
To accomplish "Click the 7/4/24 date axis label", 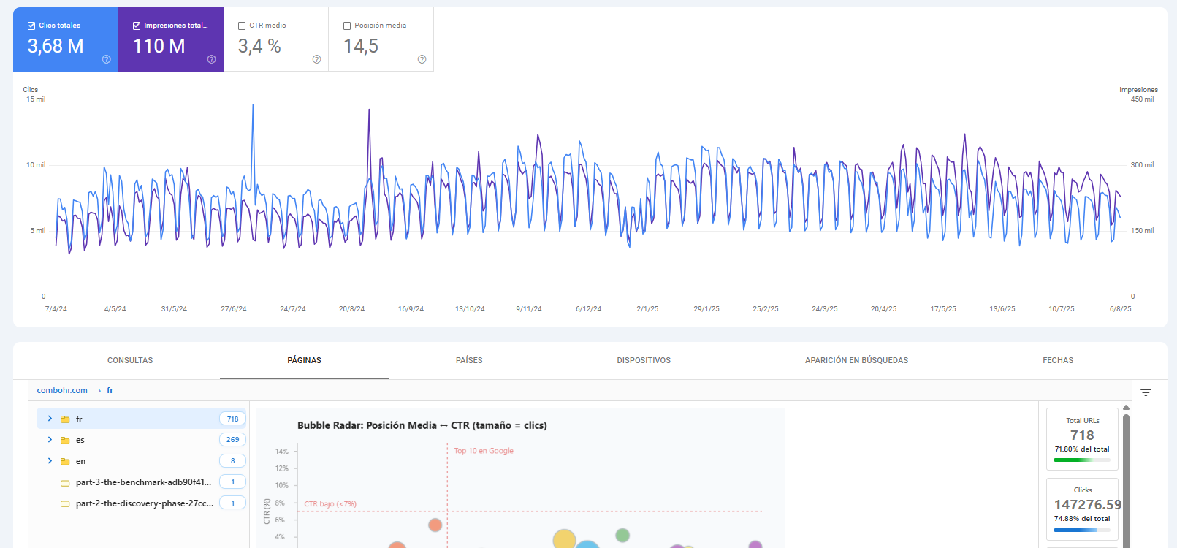I will (56, 309).
